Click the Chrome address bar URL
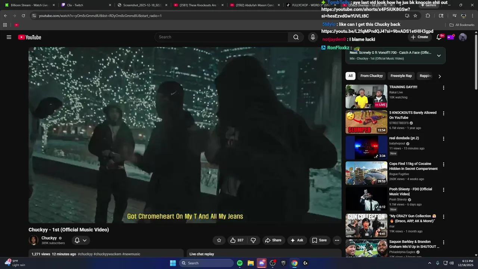Screen dimensions: 478x269 click(100, 16)
